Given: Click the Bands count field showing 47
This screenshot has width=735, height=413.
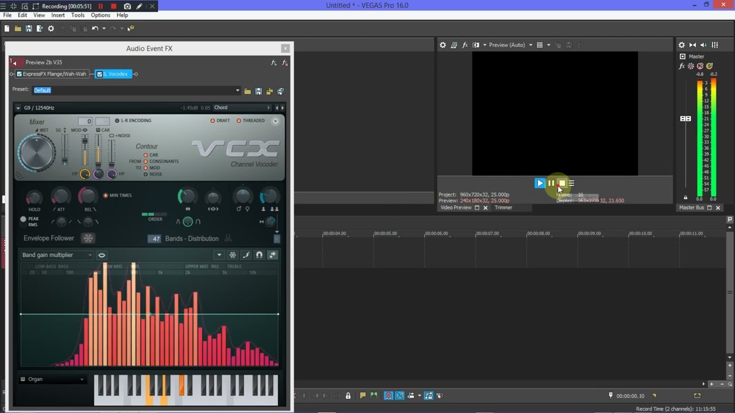Looking at the screenshot, I should click(x=154, y=239).
